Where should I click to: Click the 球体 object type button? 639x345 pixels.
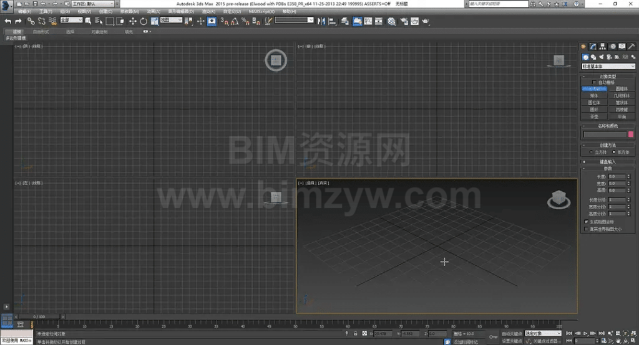tap(594, 96)
